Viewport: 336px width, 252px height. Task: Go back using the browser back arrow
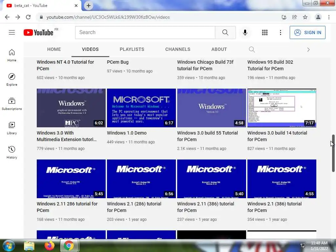point(7,17)
